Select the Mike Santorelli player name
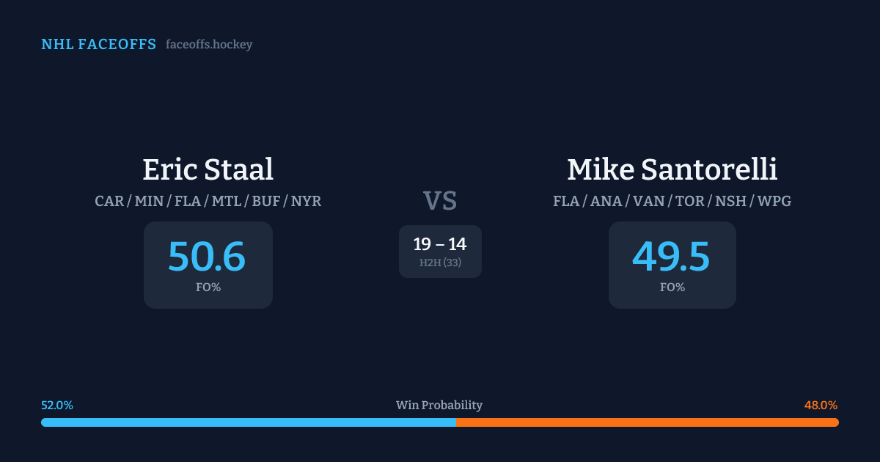 (x=672, y=169)
